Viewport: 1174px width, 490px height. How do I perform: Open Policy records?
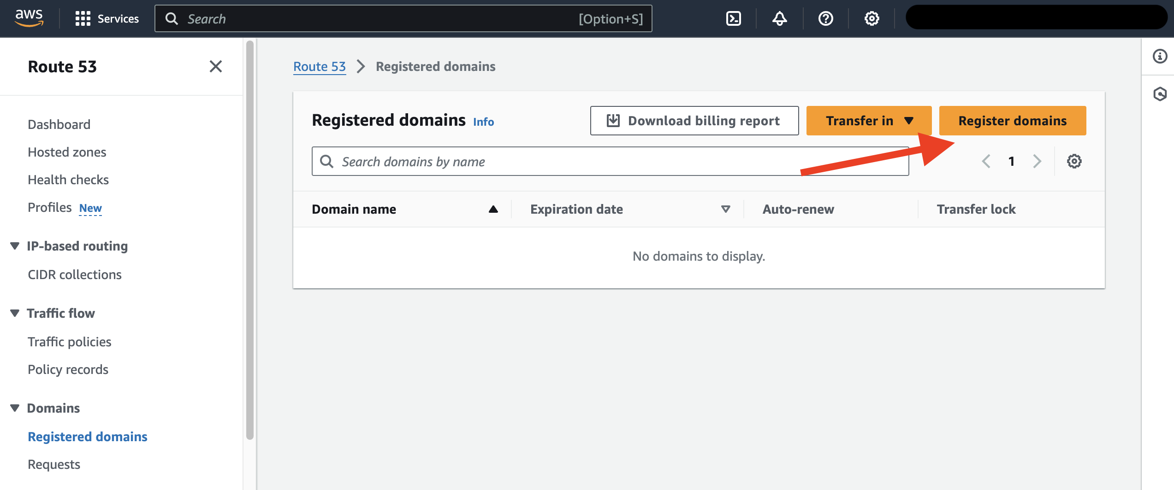pyautogui.click(x=68, y=369)
